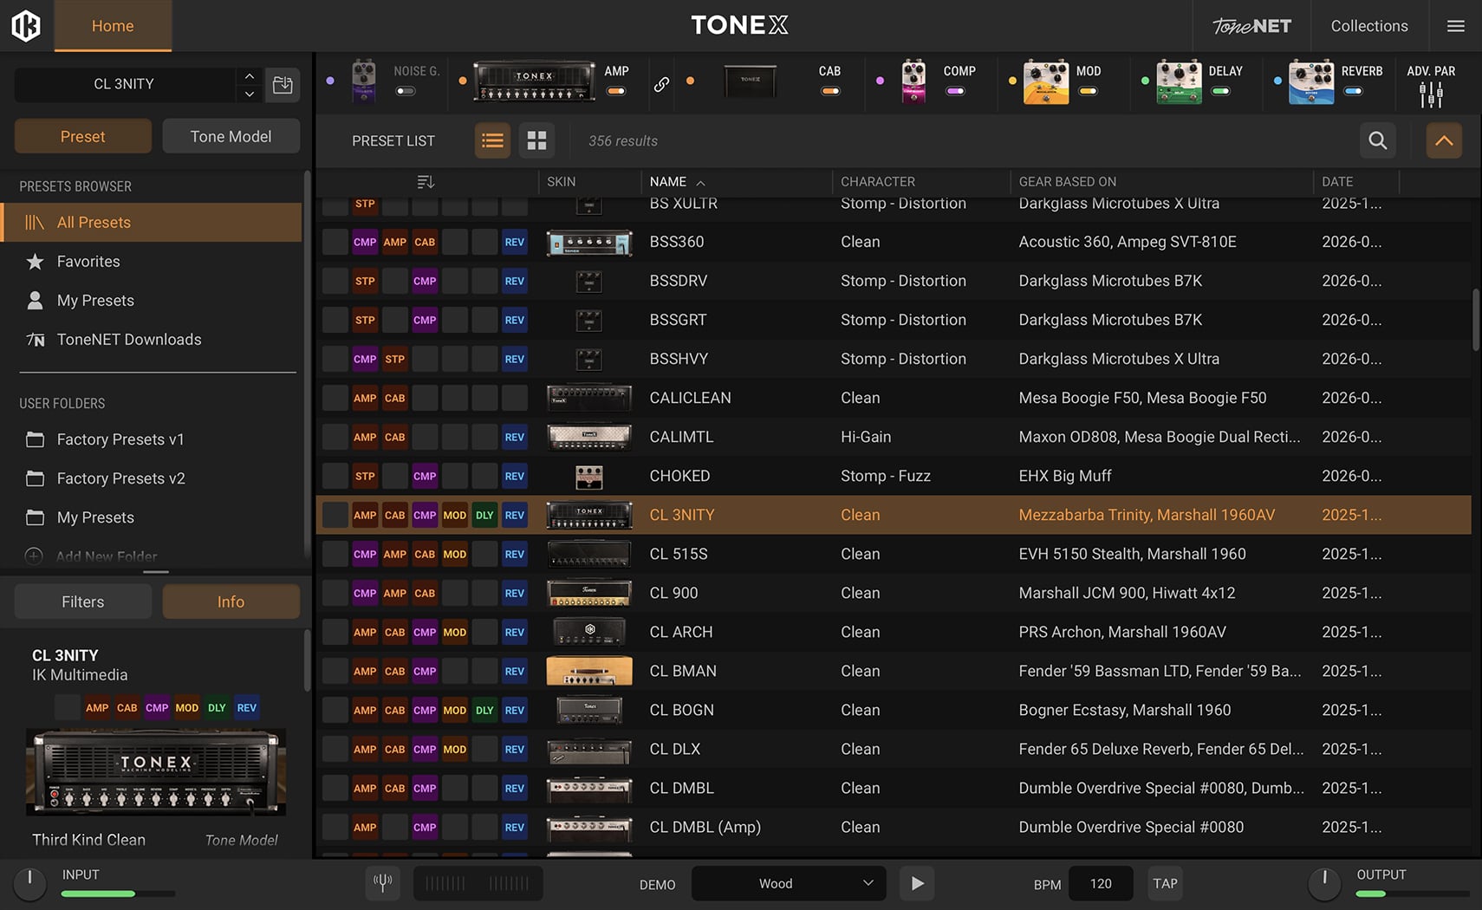The image size is (1482, 910).
Task: Click the search magnifier icon
Action: 1377,140
